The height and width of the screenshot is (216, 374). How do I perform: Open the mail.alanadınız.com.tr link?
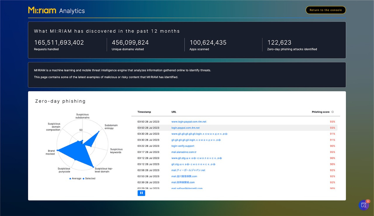click(x=184, y=152)
